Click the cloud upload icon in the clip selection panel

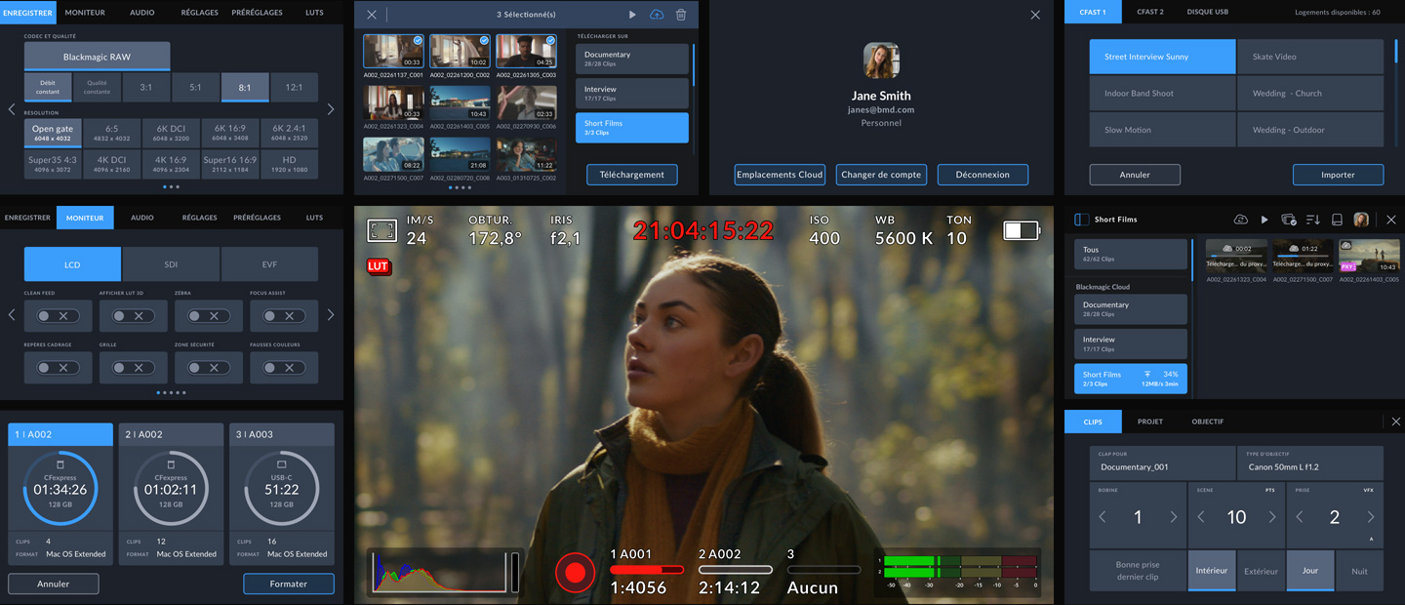[x=657, y=15]
